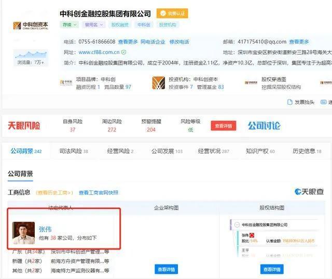Select the 中科创 tag
Viewport: 332px width, 279px height.
pyautogui.click(x=144, y=25)
